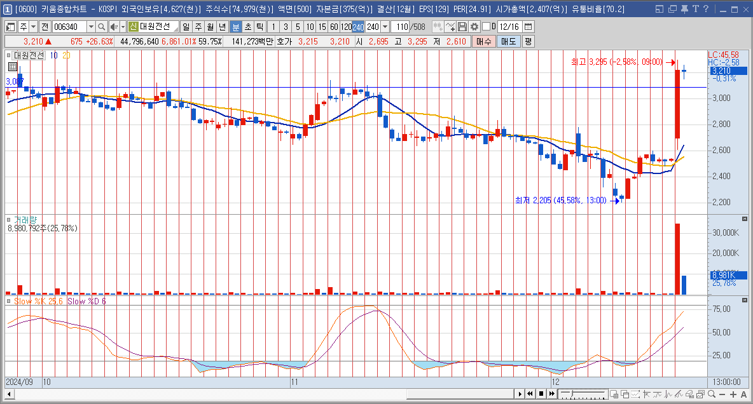Close the stochastic panel with its X
Viewport: 753px width, 404px height.
(x=745, y=300)
